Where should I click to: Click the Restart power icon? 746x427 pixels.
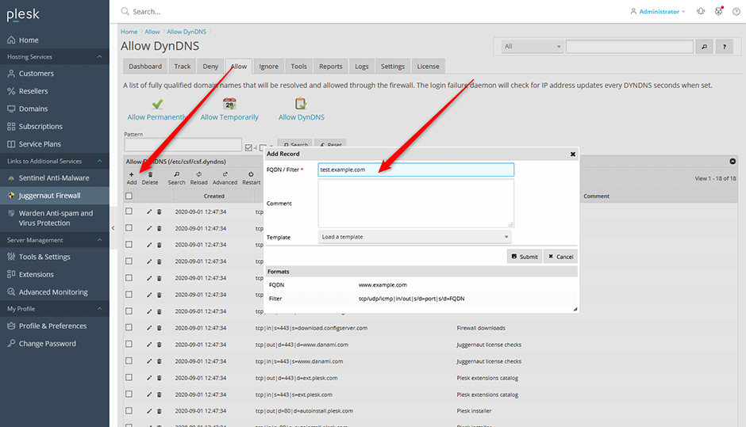252,174
